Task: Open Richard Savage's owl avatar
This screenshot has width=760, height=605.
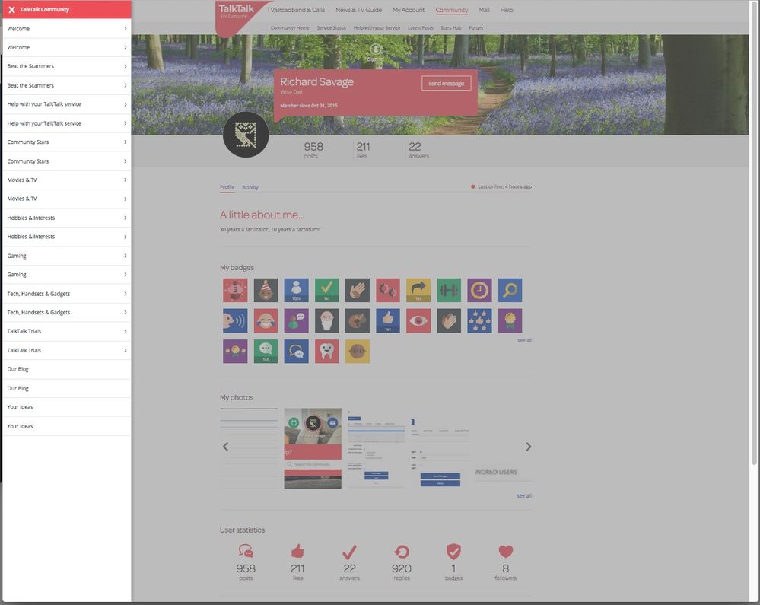Action: tap(246, 135)
